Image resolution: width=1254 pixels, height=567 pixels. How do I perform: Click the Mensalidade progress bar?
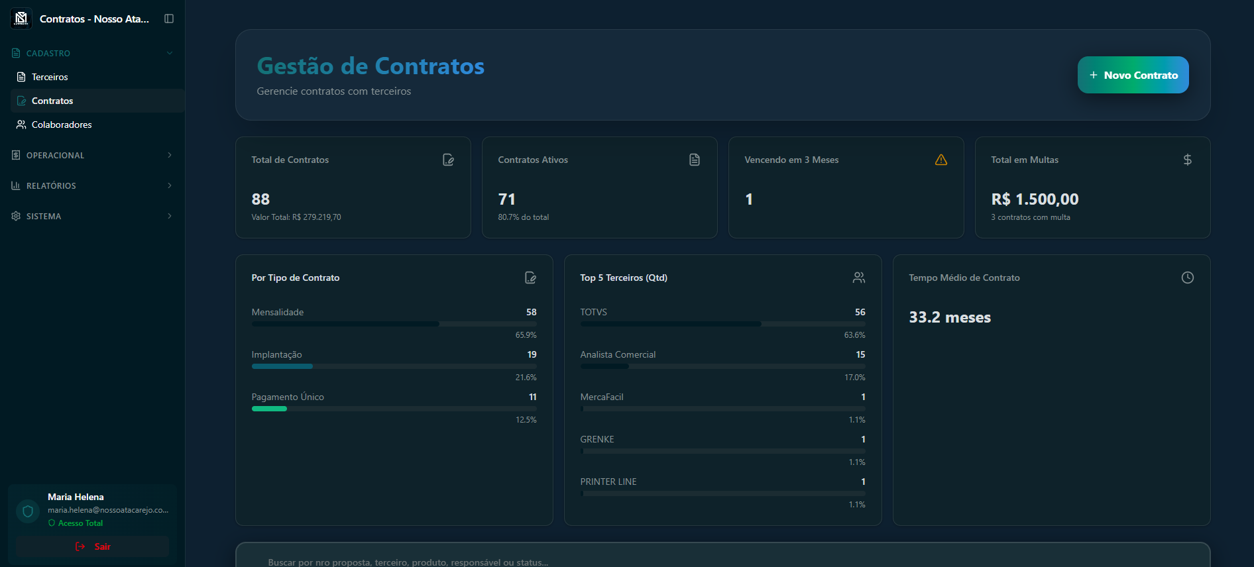pyautogui.click(x=394, y=324)
